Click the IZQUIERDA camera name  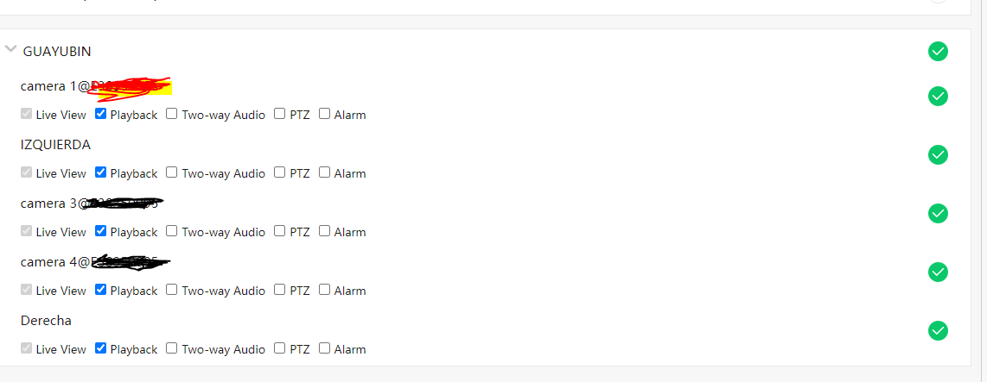tap(55, 145)
